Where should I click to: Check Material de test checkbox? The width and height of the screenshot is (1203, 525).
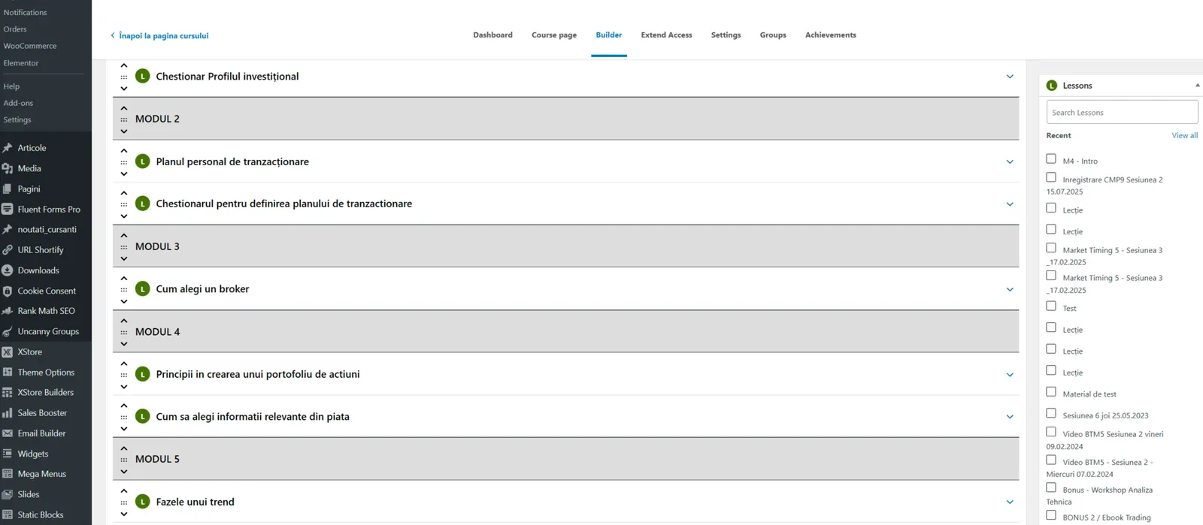tap(1051, 391)
